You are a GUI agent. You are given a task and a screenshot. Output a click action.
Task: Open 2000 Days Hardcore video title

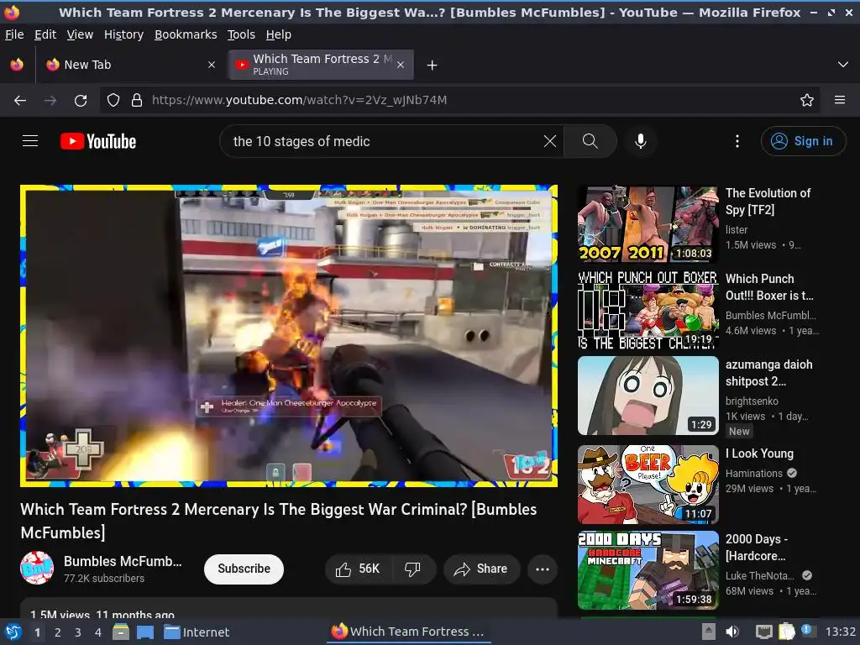click(x=757, y=548)
